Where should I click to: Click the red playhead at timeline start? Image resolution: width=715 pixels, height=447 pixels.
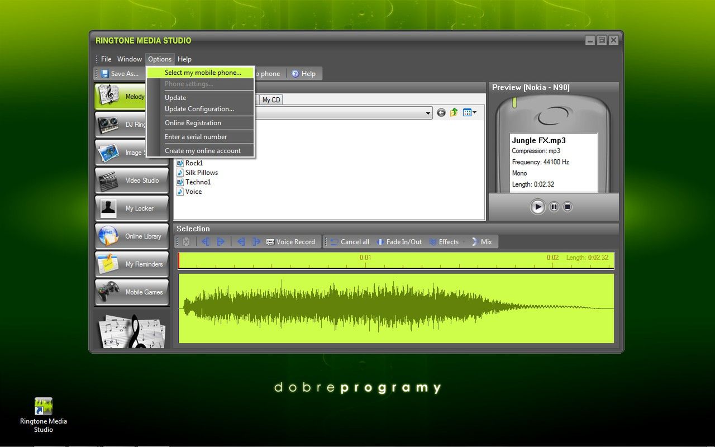(179, 260)
